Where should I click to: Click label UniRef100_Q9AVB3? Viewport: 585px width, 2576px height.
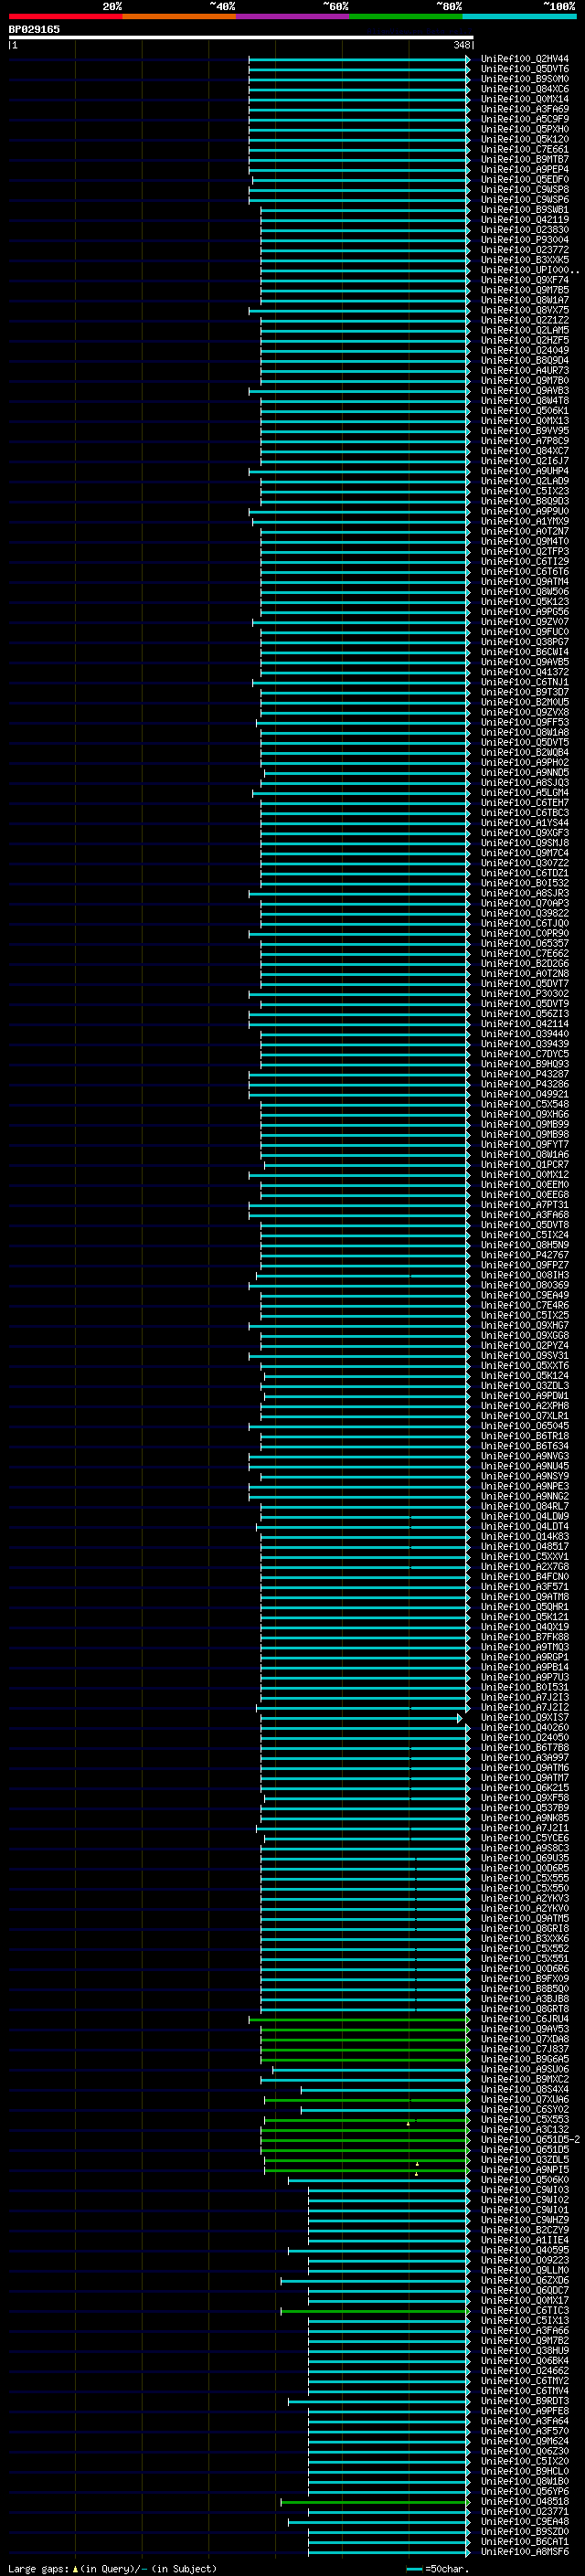pyautogui.click(x=525, y=390)
